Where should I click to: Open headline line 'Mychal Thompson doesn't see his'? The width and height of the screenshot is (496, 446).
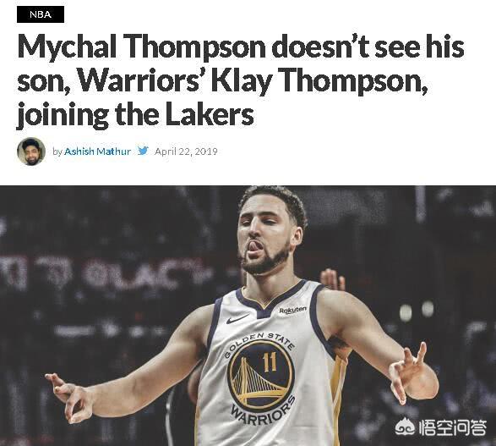coord(241,47)
